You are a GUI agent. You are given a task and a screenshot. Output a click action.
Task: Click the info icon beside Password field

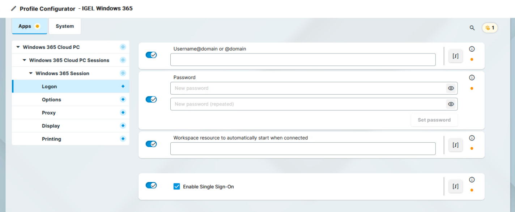[472, 78]
